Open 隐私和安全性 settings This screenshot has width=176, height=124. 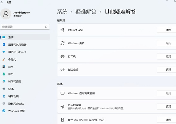point(25,103)
